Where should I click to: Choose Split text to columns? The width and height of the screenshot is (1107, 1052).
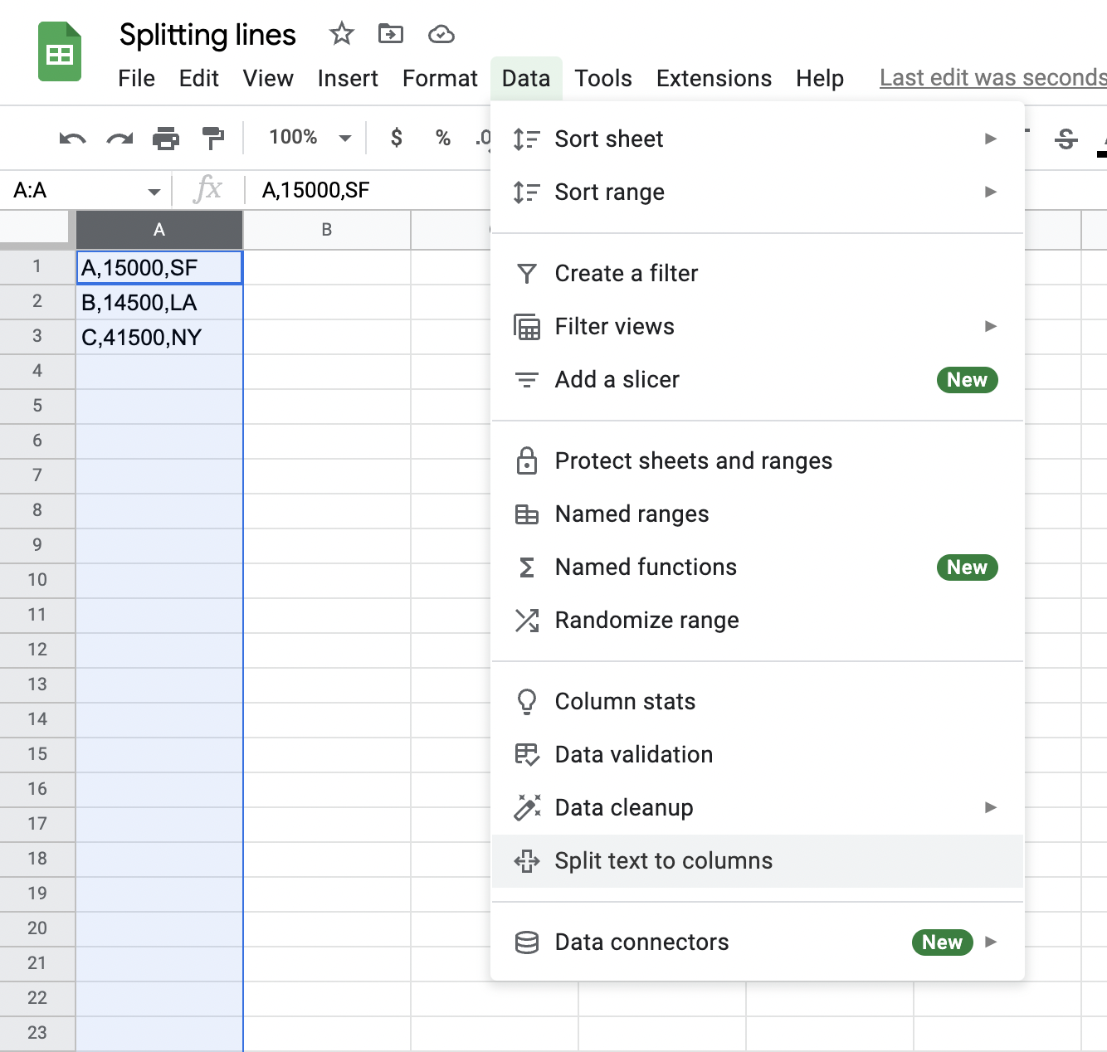pos(663,860)
